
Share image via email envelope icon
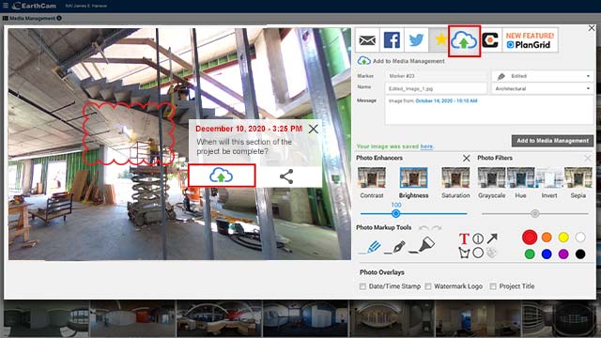coord(367,39)
